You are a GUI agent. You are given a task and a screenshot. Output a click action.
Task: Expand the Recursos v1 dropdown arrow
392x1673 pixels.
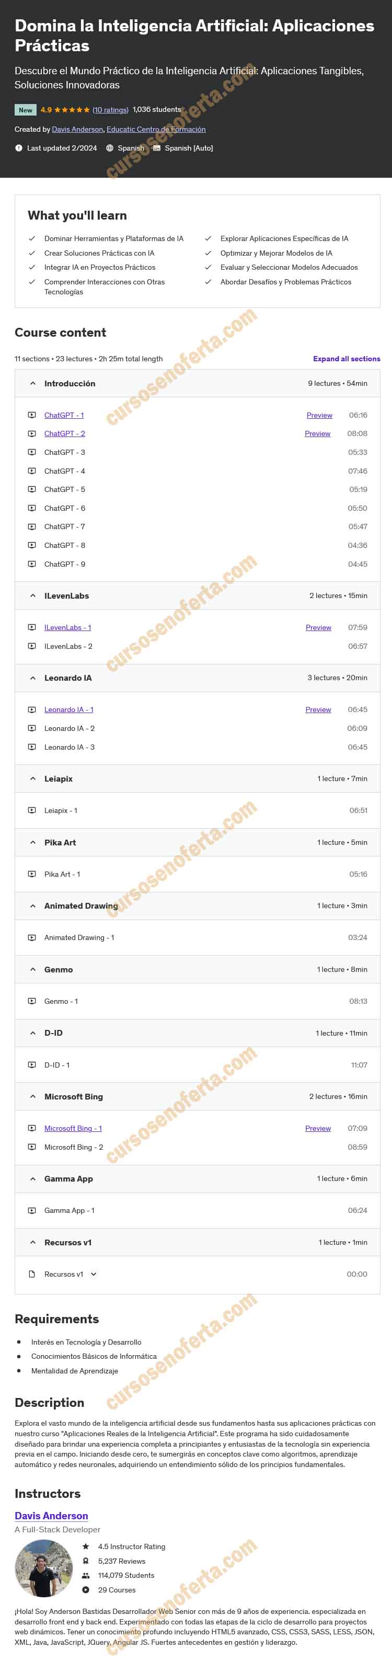[x=94, y=1274]
